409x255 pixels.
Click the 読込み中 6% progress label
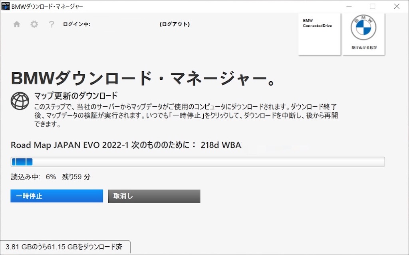pos(32,177)
